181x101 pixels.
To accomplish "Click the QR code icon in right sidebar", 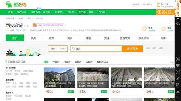I will click(178, 85).
